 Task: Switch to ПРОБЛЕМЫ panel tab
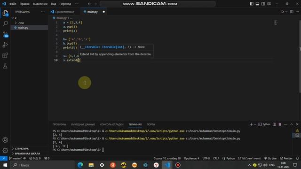coord(59,124)
